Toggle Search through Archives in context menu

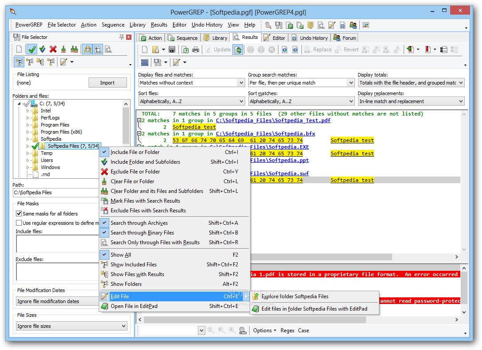click(174, 223)
